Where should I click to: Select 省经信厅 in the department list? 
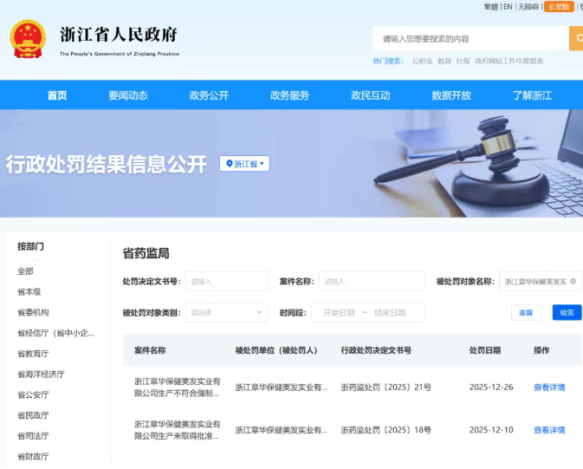tap(55, 333)
